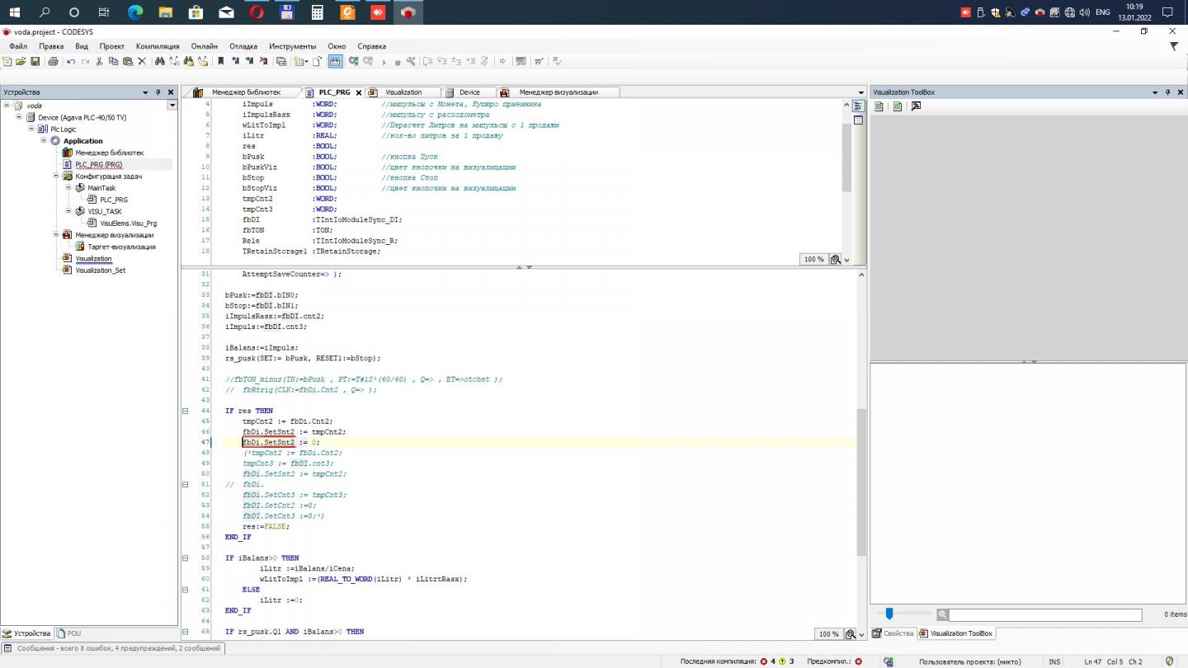This screenshot has width=1188, height=668.
Task: Adjust the ToolBox zoom slider handle
Action: [x=889, y=614]
